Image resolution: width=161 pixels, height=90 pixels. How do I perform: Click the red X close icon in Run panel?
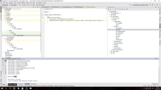click(3, 70)
